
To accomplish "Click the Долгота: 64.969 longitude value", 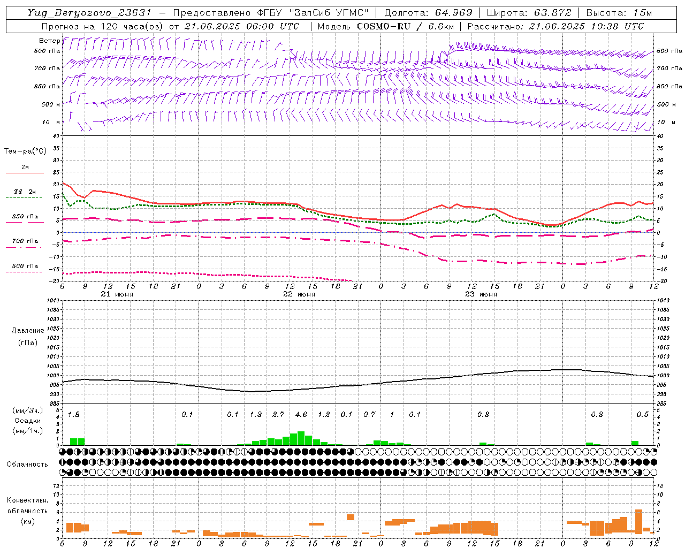I will tap(428, 13).
